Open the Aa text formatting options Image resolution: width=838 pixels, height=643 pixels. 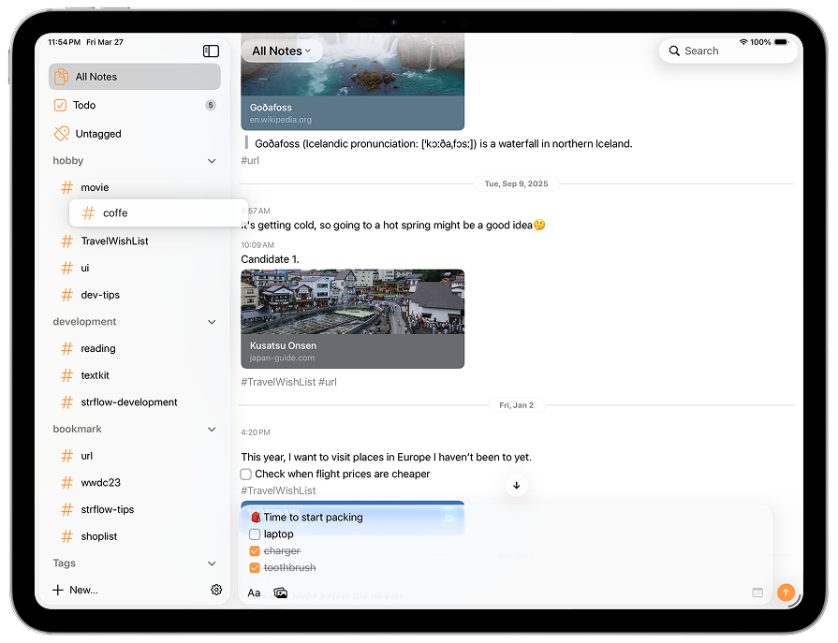pyautogui.click(x=254, y=593)
